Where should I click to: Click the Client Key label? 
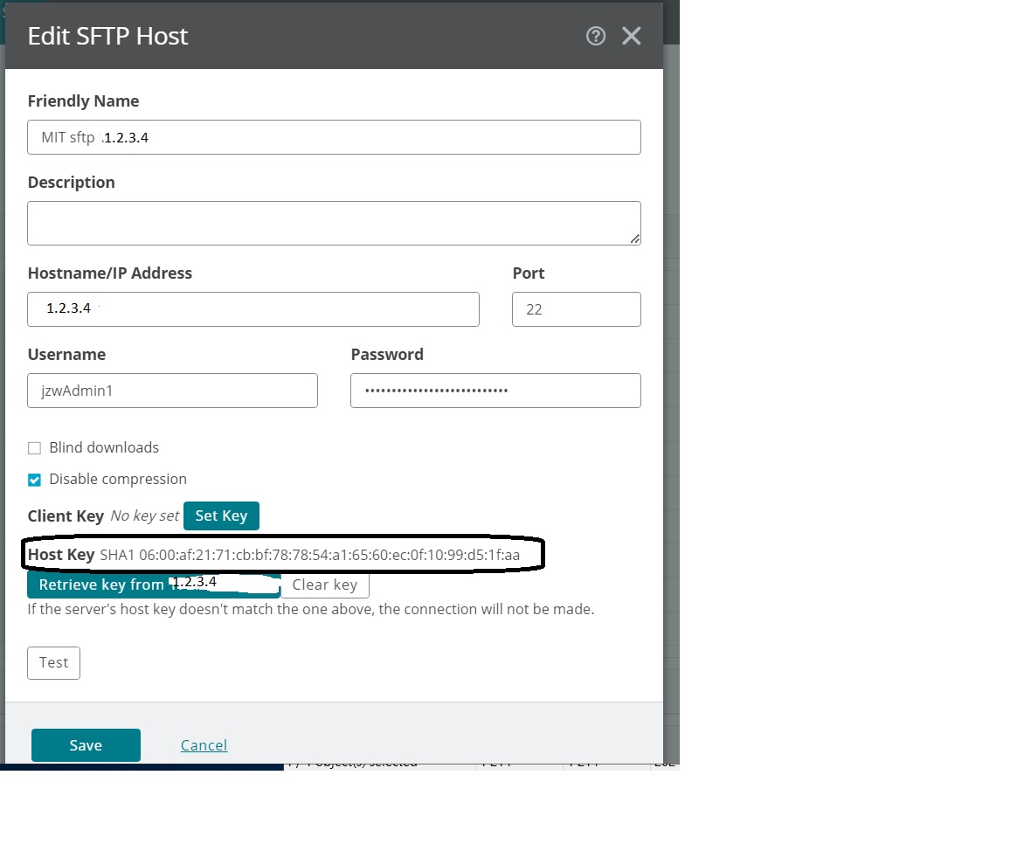66,516
